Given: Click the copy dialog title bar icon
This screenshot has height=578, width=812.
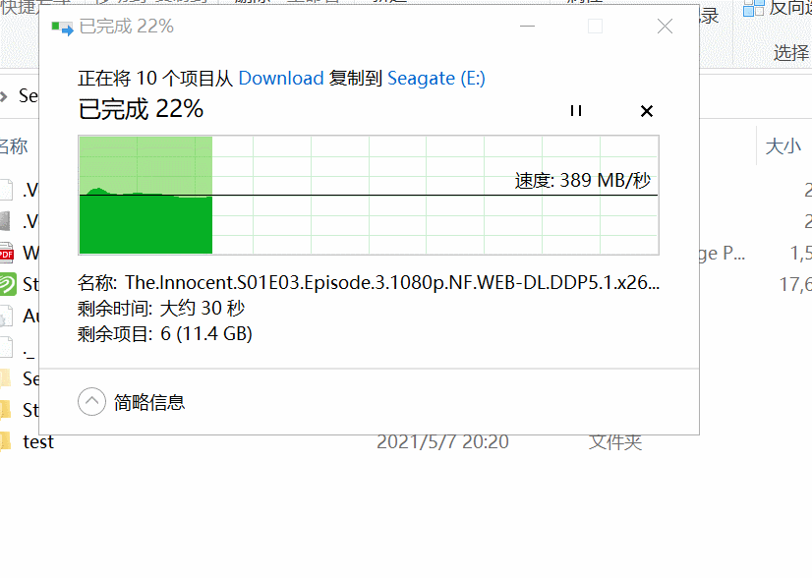Looking at the screenshot, I should click(x=62, y=28).
